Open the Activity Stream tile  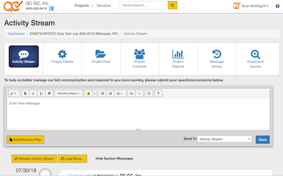(24, 56)
